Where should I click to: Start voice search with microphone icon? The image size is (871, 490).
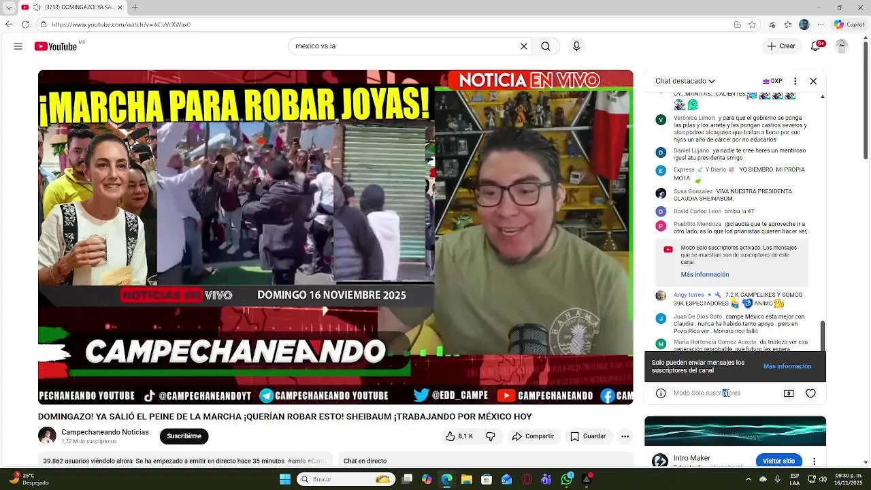click(576, 46)
